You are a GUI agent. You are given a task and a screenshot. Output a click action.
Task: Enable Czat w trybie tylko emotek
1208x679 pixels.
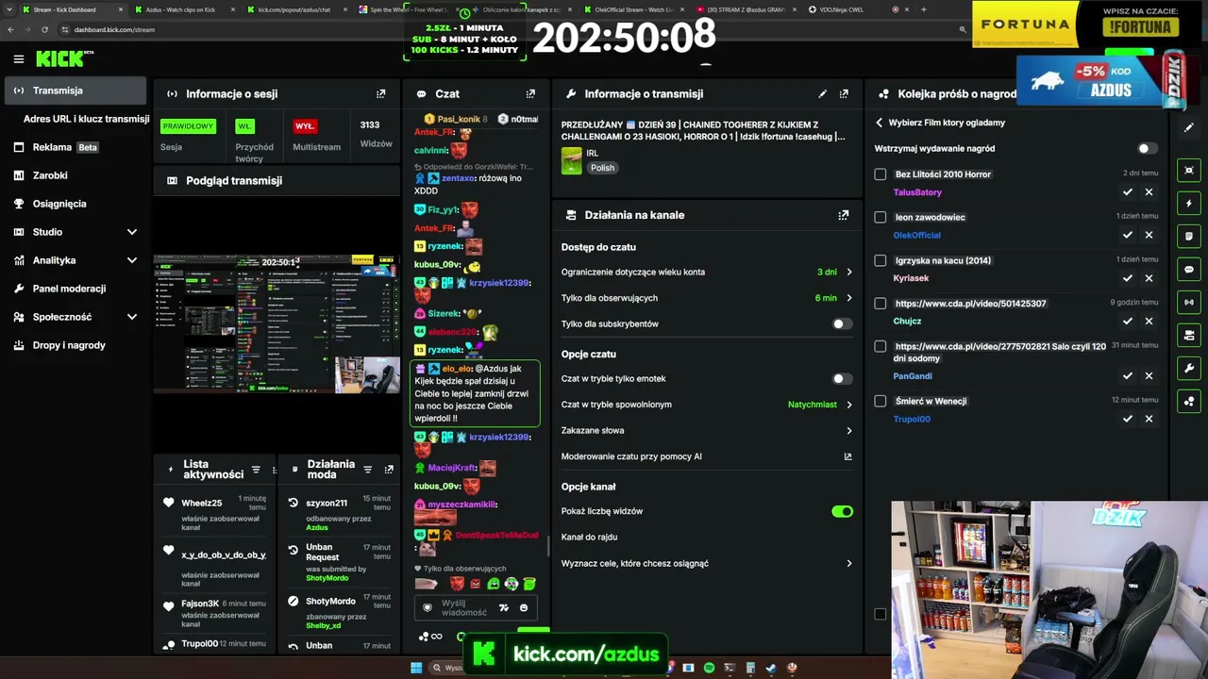click(842, 378)
